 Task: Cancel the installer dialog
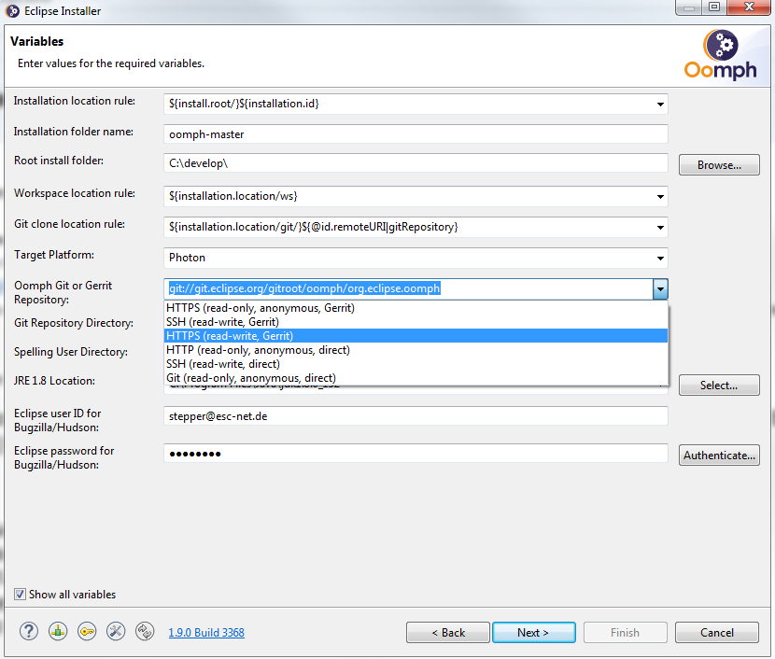tap(717, 632)
